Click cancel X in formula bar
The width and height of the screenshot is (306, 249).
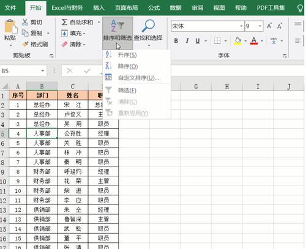[x=70, y=71]
